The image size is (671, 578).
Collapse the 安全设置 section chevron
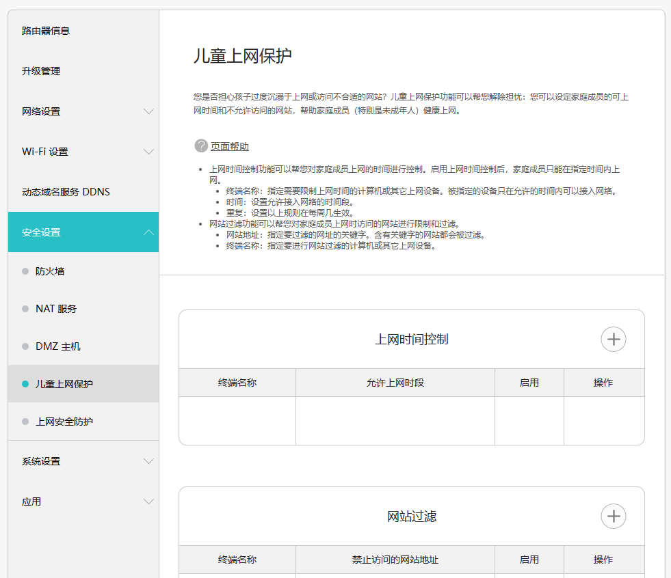pyautogui.click(x=148, y=232)
